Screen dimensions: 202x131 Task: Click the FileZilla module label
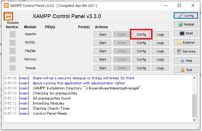point(30,51)
